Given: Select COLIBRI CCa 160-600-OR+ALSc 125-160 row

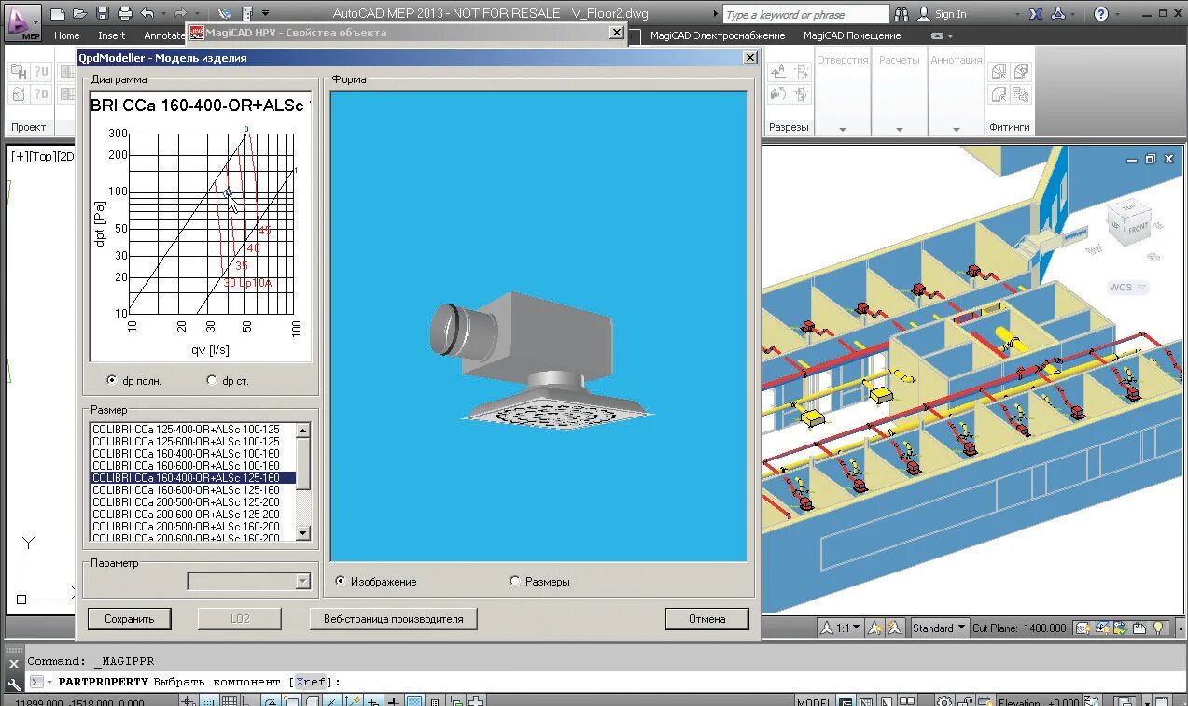Looking at the screenshot, I should 192,490.
